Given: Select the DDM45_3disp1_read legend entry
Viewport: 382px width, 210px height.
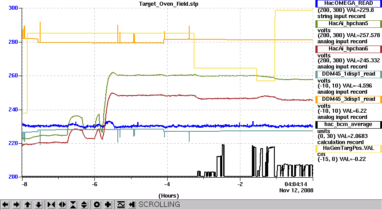Looking at the screenshot, I should [348, 99].
